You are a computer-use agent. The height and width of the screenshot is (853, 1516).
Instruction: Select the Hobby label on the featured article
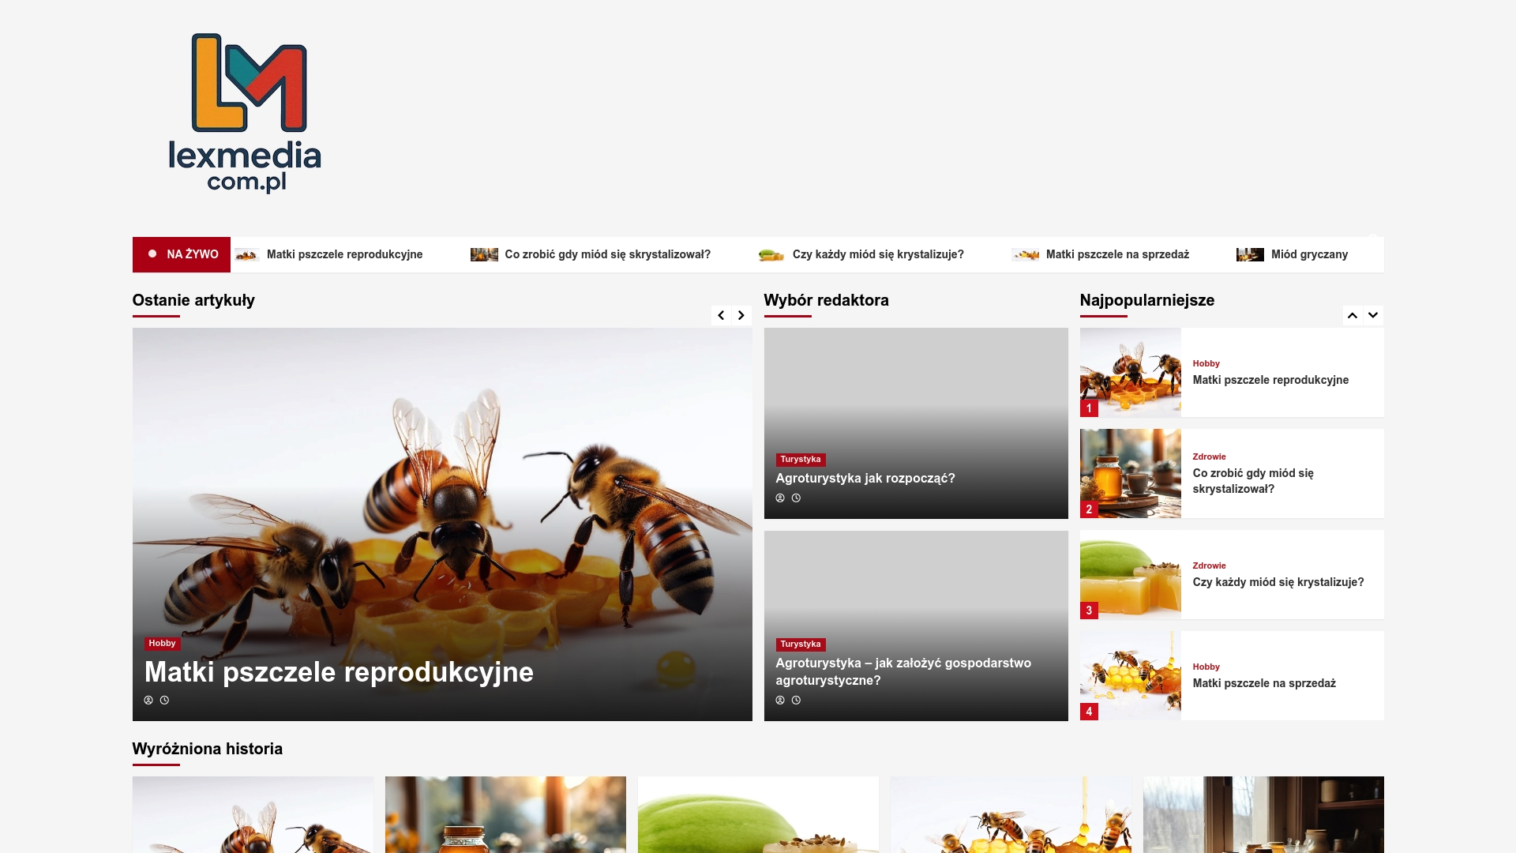pyautogui.click(x=162, y=643)
